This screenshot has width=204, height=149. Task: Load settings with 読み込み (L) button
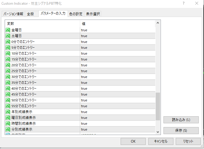[181, 120]
